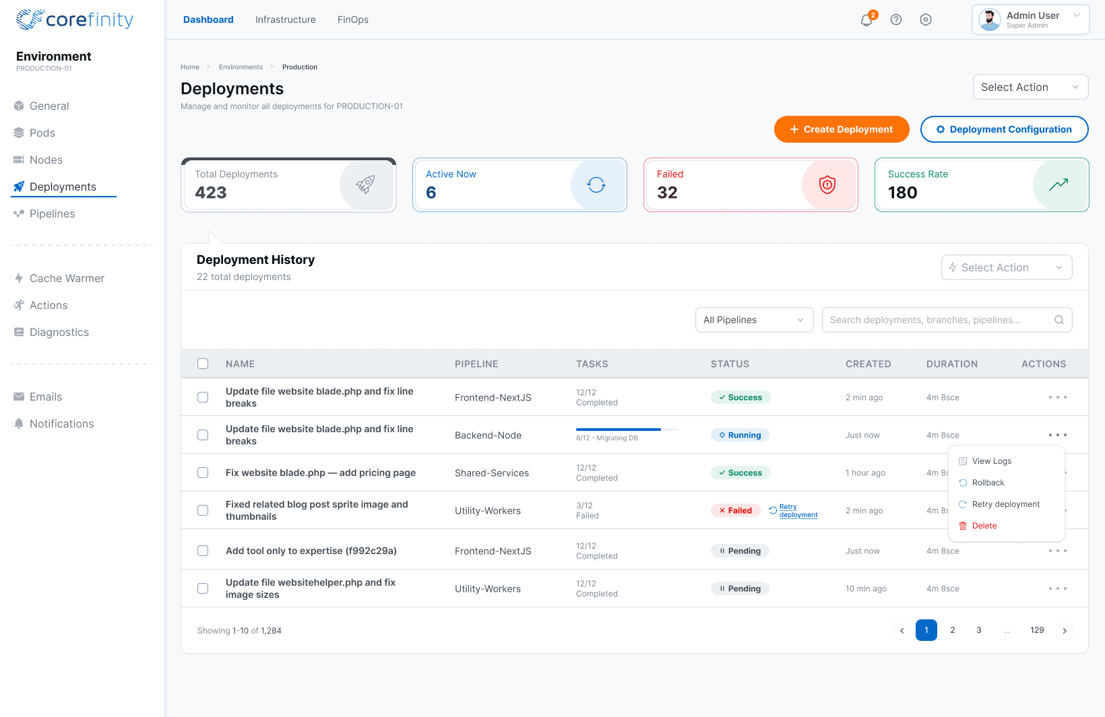
Task: Check the Frontend-NextJS blade.php row checkbox
Action: point(203,397)
